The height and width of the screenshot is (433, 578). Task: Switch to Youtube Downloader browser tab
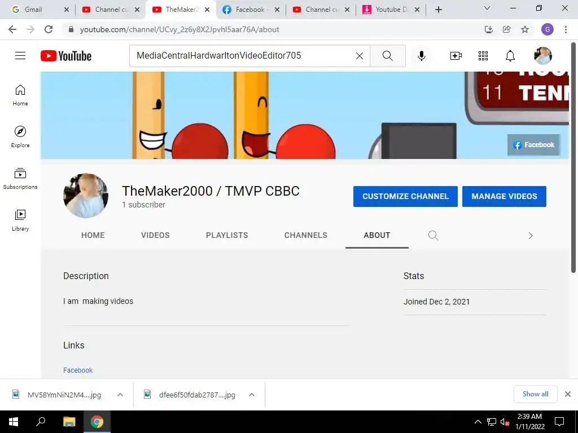coord(387,10)
